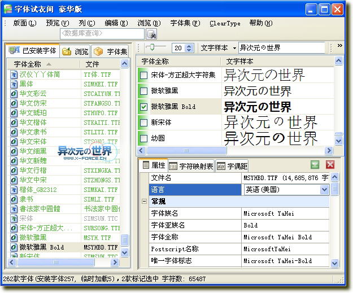353x293 pixels.
Task: Collapse the 常规 property group
Action: [x=145, y=201]
